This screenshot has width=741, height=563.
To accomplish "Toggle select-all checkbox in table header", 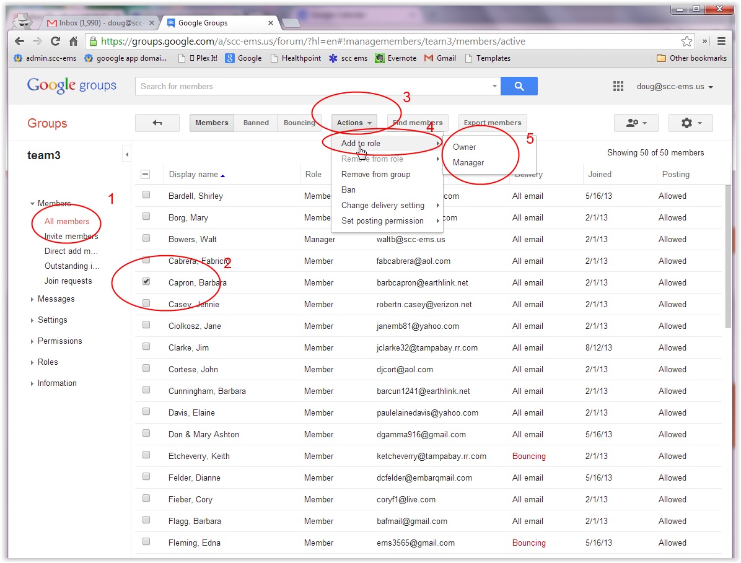I will (x=146, y=174).
